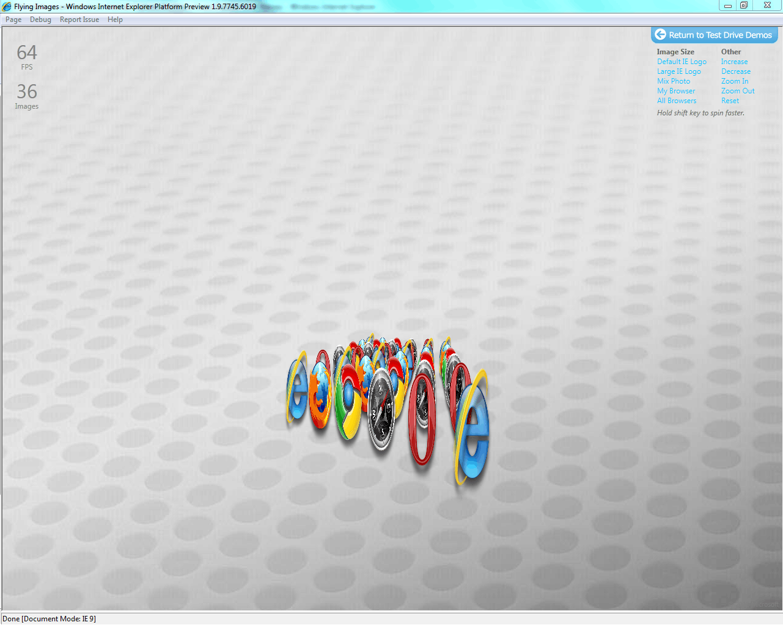Click the largest IE logo in the cluster
Viewport: 783px width, 625px height.
[471, 428]
